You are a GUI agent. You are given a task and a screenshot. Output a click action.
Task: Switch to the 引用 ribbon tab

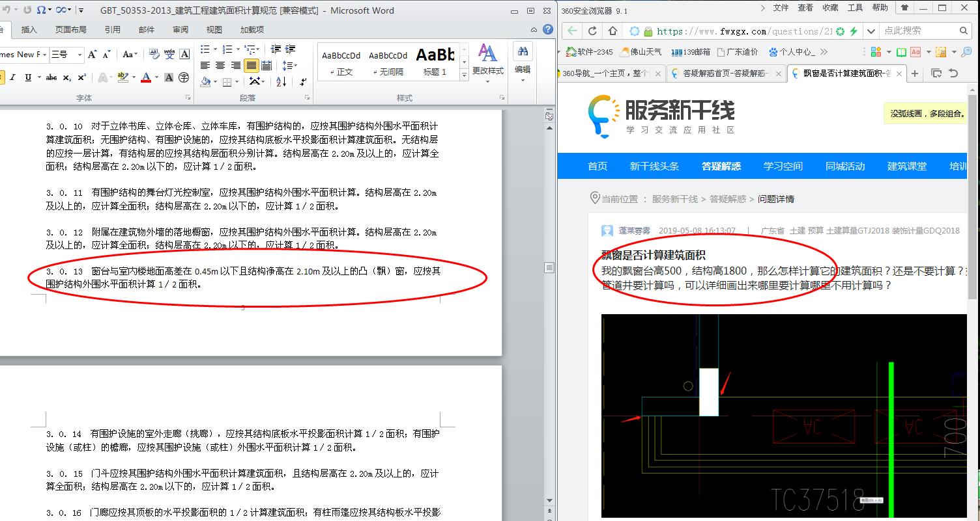[x=113, y=29]
